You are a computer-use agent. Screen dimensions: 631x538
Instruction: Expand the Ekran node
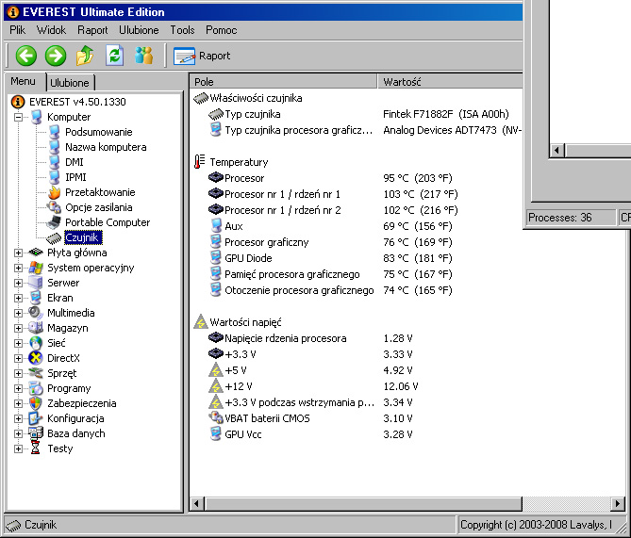coord(18,298)
